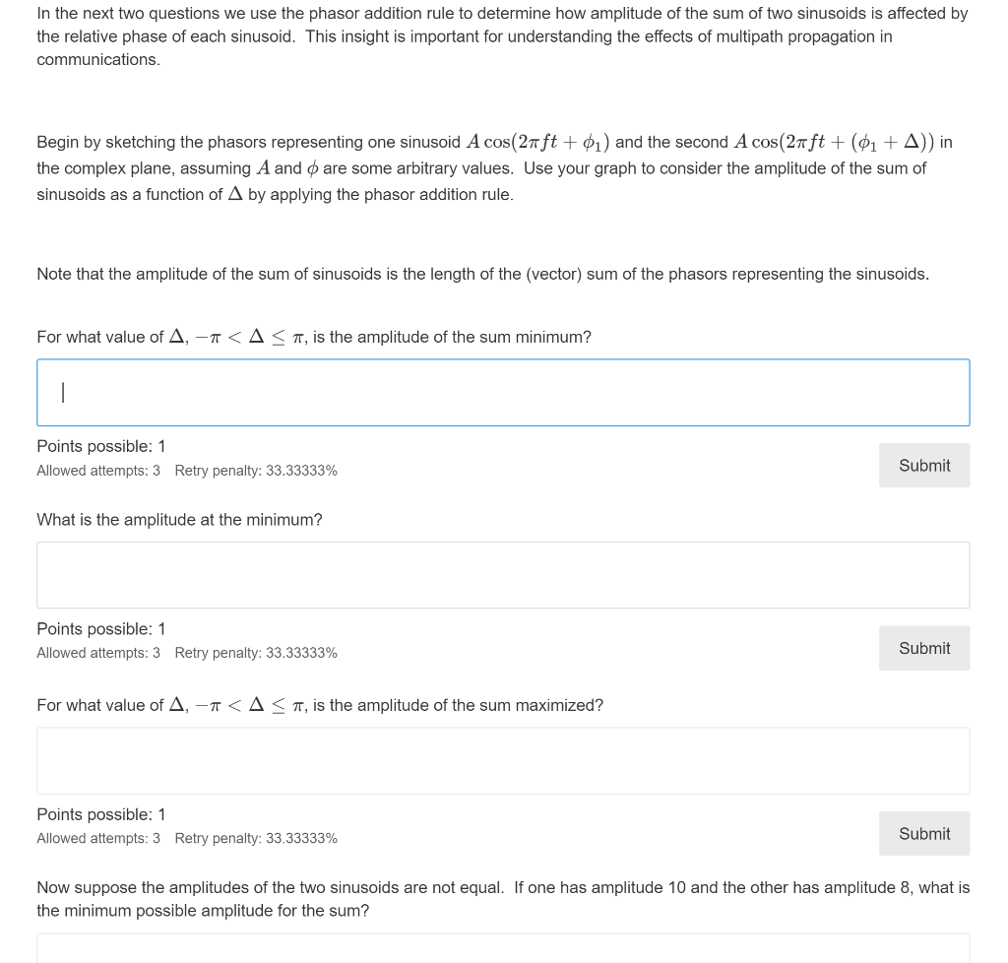Click the answer box for the maximized amplitude question
The width and height of the screenshot is (1008, 963).
[x=503, y=760]
